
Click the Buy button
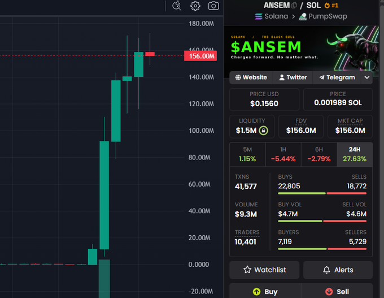point(265,291)
